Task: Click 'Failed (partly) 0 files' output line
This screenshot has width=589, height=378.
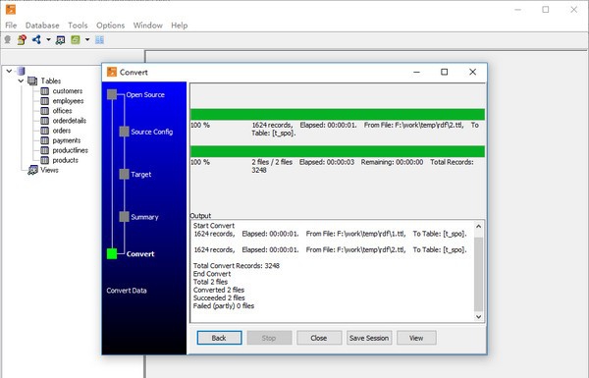Action: click(224, 306)
